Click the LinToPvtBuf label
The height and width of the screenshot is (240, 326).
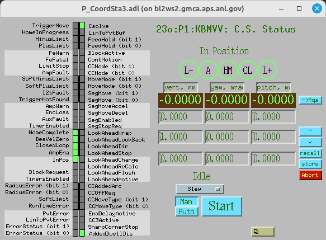point(107,32)
